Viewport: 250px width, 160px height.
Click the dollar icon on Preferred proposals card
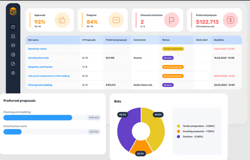(x=230, y=20)
